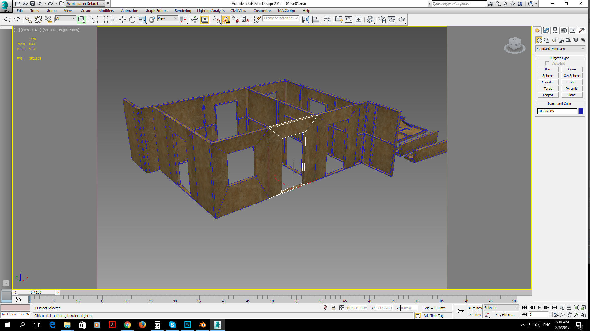
Task: Activate Bind to Space Warp
Action: (48, 20)
